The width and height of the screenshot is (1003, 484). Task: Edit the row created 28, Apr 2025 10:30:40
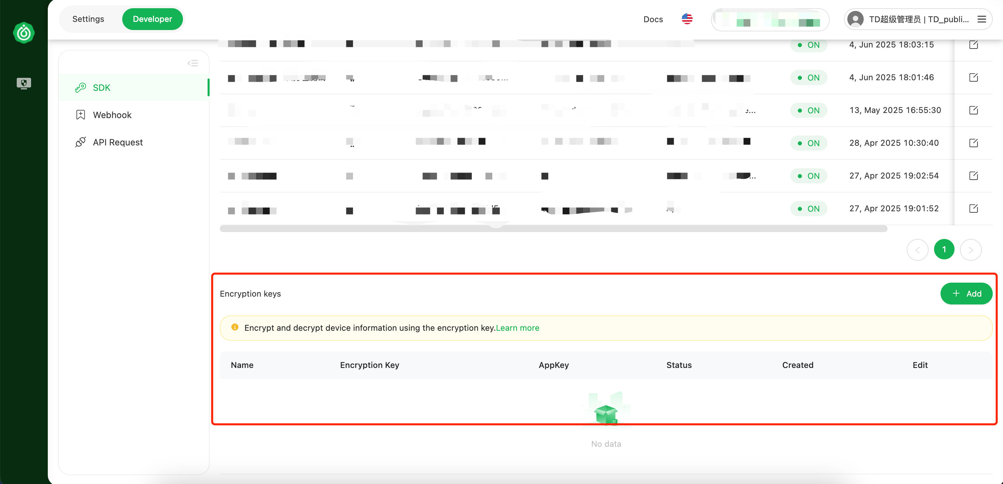click(973, 143)
